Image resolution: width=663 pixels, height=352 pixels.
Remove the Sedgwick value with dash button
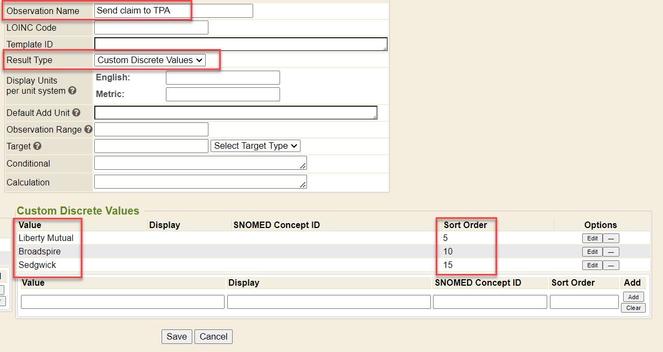click(611, 265)
